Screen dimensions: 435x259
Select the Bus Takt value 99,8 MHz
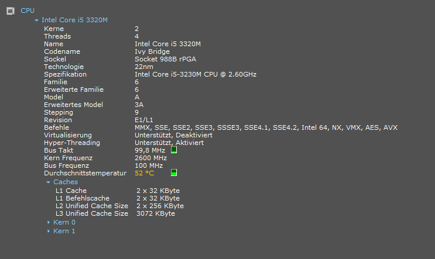(x=150, y=150)
